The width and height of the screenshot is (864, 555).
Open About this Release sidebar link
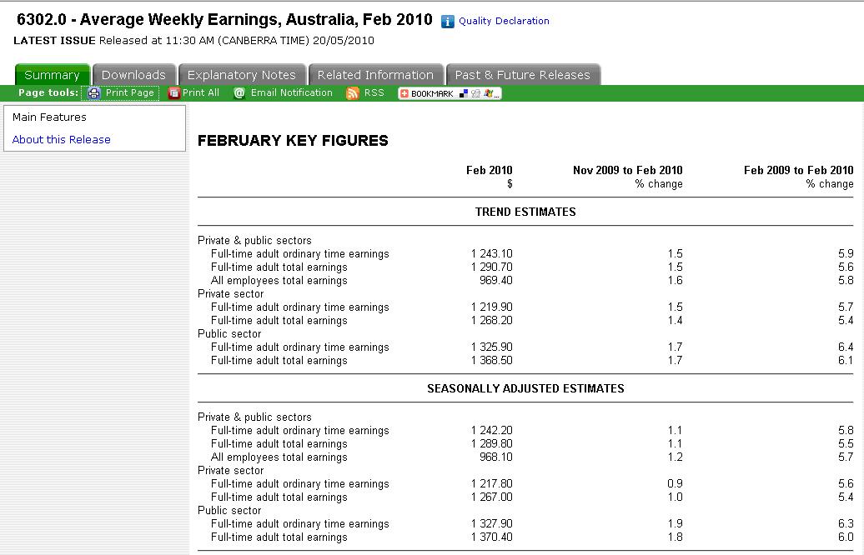tap(61, 140)
